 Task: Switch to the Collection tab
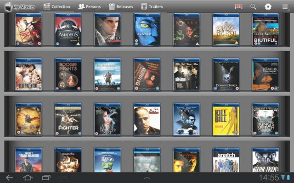(57, 7)
